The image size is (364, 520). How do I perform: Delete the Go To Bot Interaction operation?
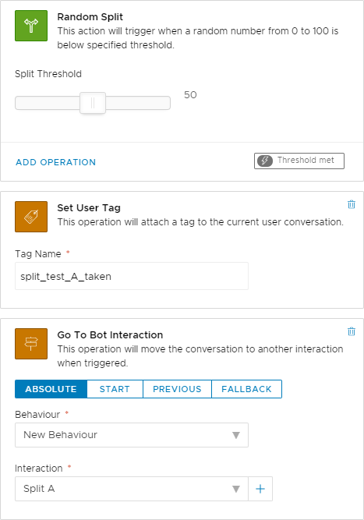[352, 331]
